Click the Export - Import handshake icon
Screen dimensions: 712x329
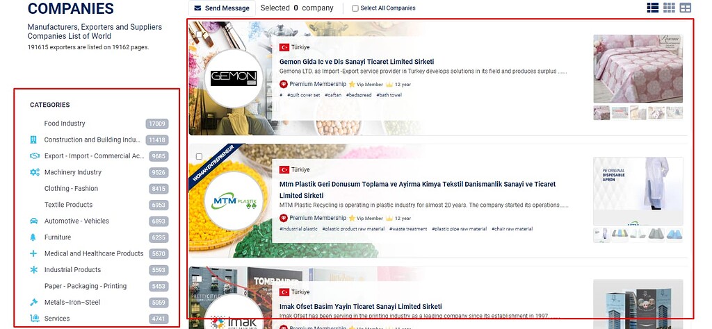(35, 156)
